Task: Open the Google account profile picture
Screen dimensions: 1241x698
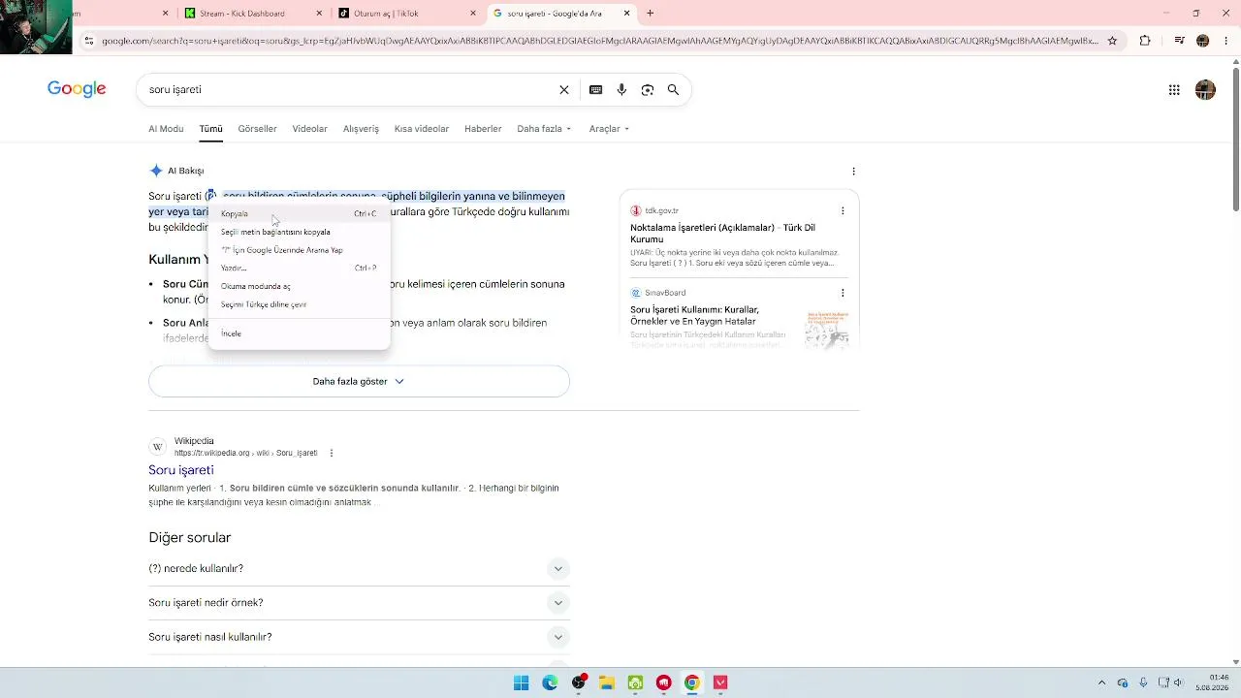Action: pyautogui.click(x=1205, y=90)
